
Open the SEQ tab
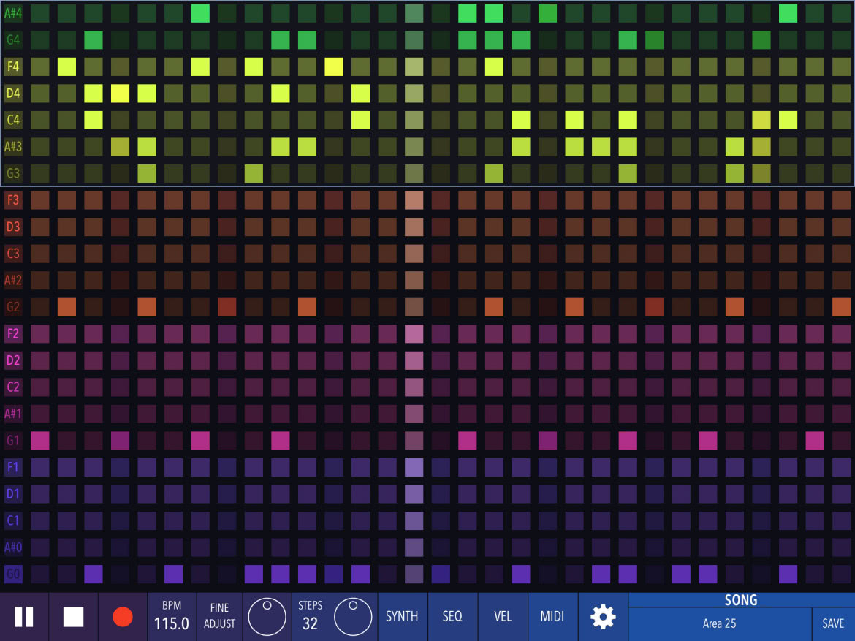coord(452,617)
